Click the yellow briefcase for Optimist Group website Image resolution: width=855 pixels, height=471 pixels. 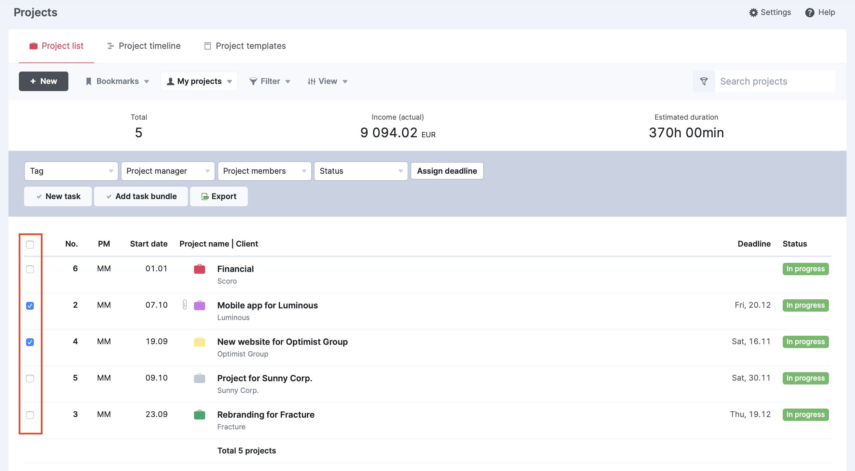coord(200,342)
